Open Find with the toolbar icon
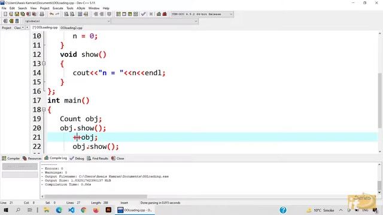Image resolution: width=383 pixels, height=215 pixels. point(66,14)
